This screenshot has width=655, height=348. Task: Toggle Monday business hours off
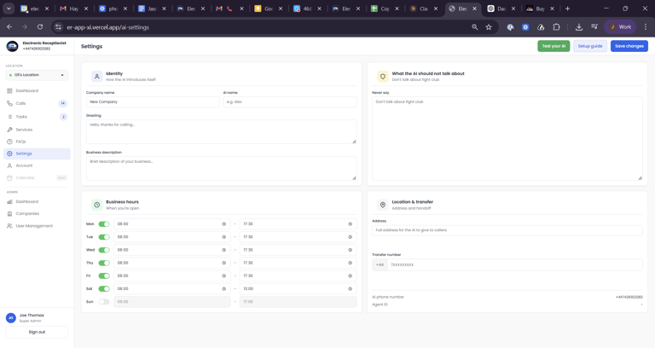point(104,224)
